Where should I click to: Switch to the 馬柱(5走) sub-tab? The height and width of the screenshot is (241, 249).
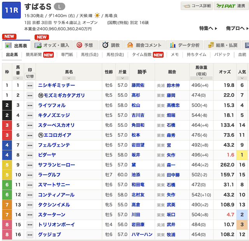(x=89, y=55)
